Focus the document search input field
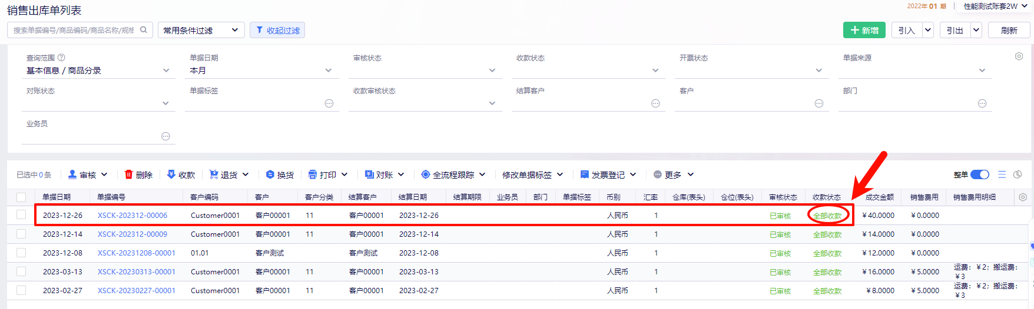 point(74,30)
